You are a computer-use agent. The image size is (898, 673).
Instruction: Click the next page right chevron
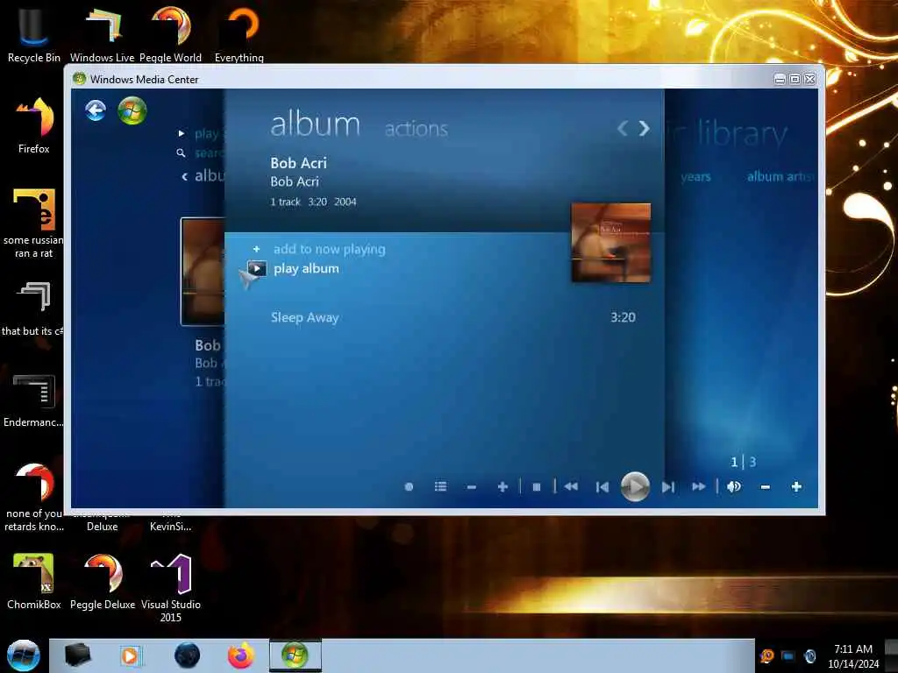(645, 128)
